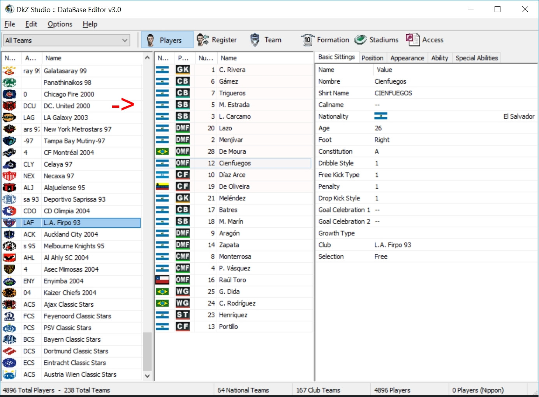Click the Necaxa 97 crest icon
This screenshot has height=397, width=539.
[x=9, y=176]
